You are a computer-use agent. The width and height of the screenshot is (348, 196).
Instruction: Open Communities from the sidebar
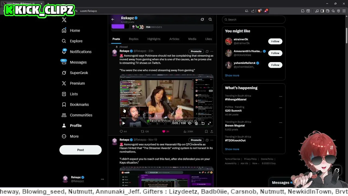(x=77, y=115)
